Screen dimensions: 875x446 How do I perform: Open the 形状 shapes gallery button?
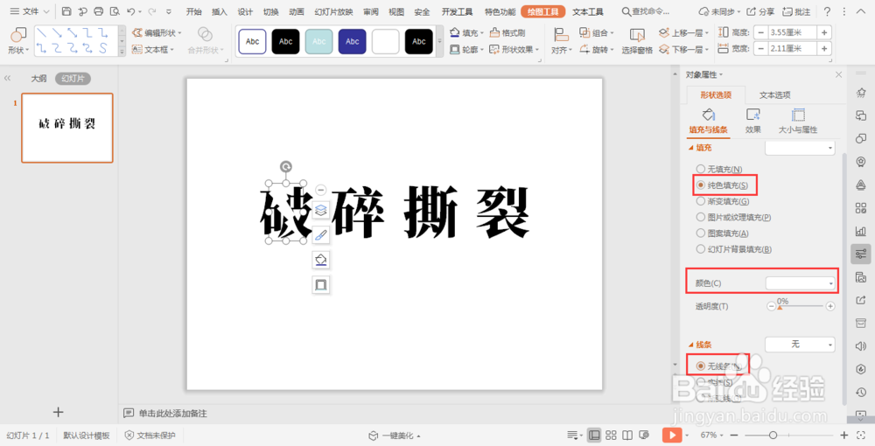pyautogui.click(x=17, y=41)
